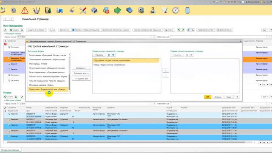Click the pencil edit icon in Наряд toolbar
This screenshot has height=153, width=272.
click(x=22, y=96)
